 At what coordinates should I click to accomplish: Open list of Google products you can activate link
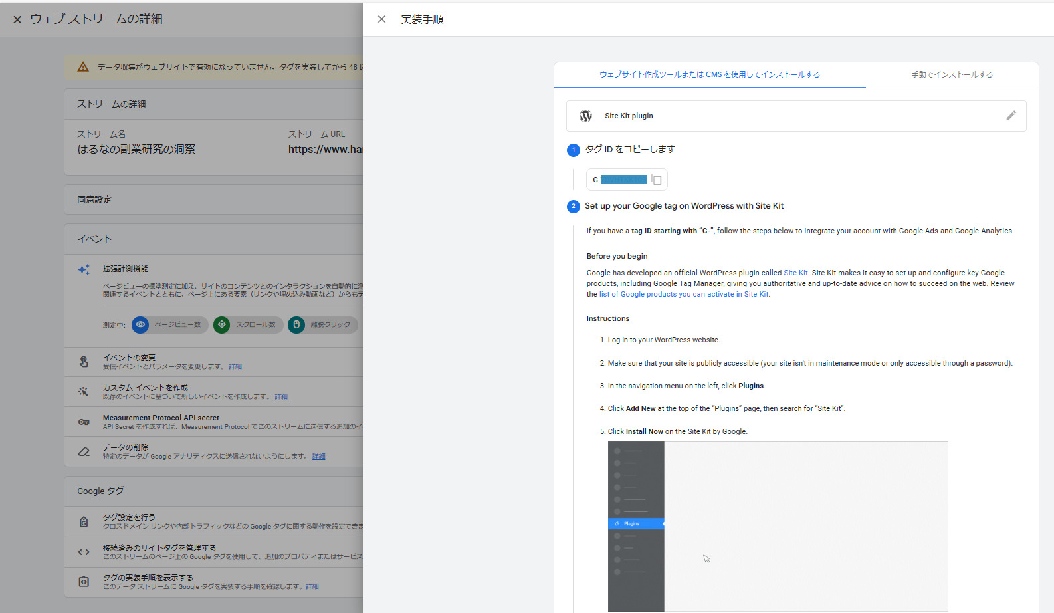(x=684, y=294)
